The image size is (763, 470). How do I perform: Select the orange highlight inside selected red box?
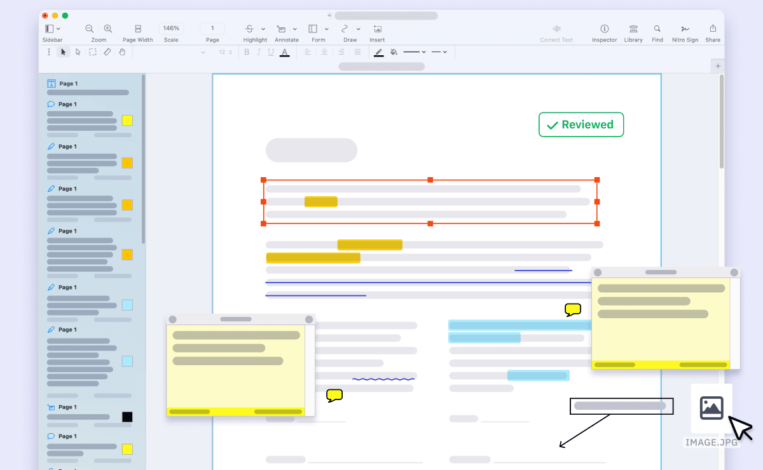click(x=320, y=202)
